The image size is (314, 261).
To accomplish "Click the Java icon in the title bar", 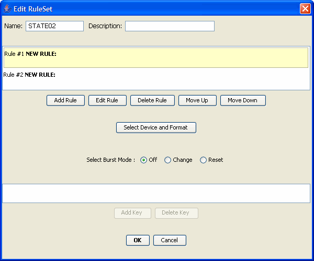I will tap(7, 9).
